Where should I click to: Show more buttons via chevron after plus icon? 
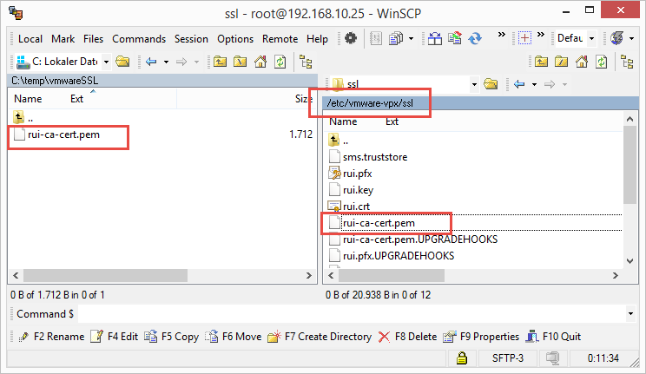[x=541, y=34]
